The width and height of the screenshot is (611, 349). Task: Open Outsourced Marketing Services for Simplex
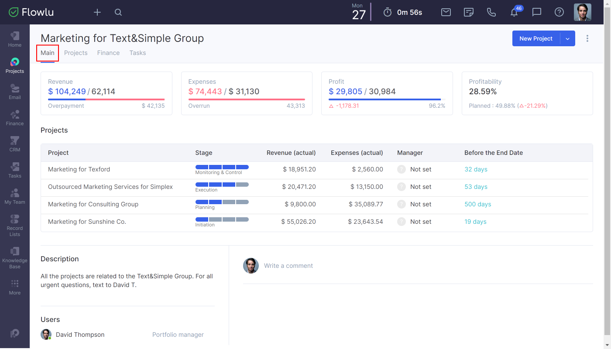[110, 187]
